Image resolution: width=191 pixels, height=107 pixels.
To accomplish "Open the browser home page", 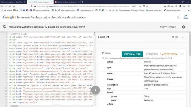I will coord(14,6).
